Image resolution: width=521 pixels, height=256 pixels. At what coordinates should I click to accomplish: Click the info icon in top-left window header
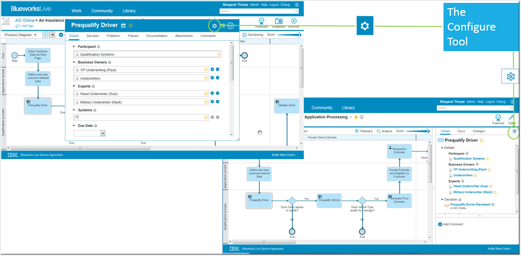coord(297,5)
